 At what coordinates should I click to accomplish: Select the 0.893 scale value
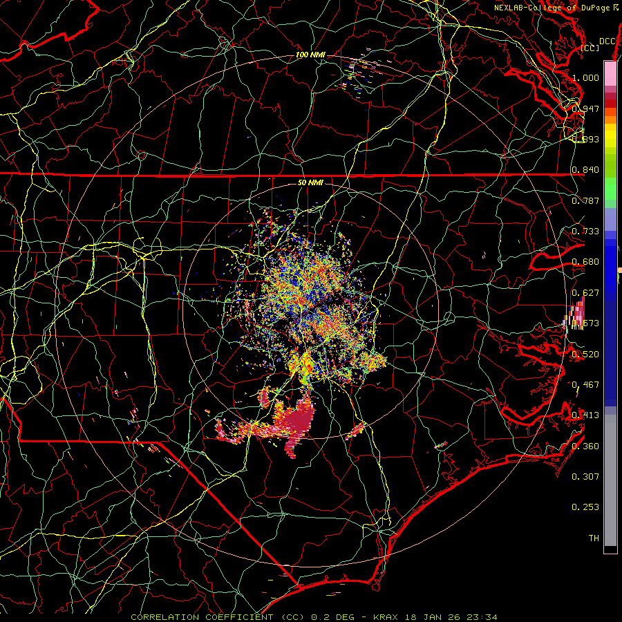pyautogui.click(x=585, y=139)
